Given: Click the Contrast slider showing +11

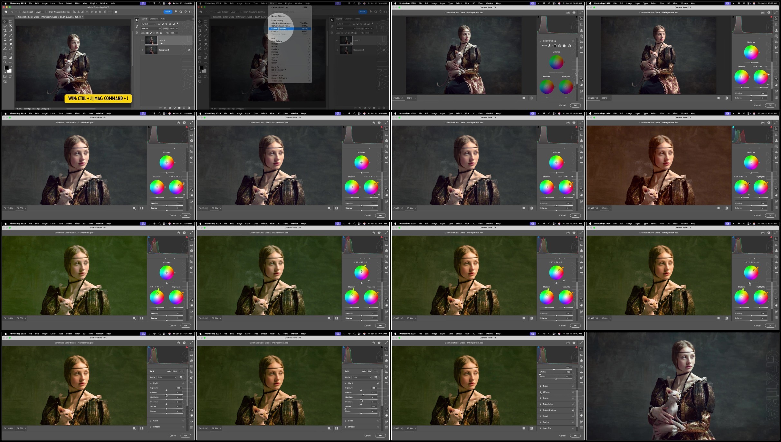Looking at the screenshot, I should [361, 395].
